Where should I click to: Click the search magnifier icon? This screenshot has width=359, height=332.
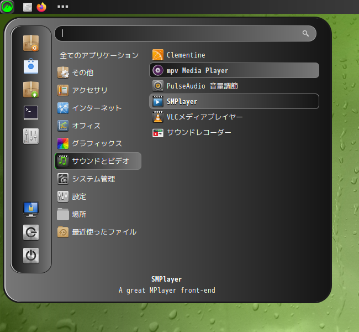click(x=305, y=34)
